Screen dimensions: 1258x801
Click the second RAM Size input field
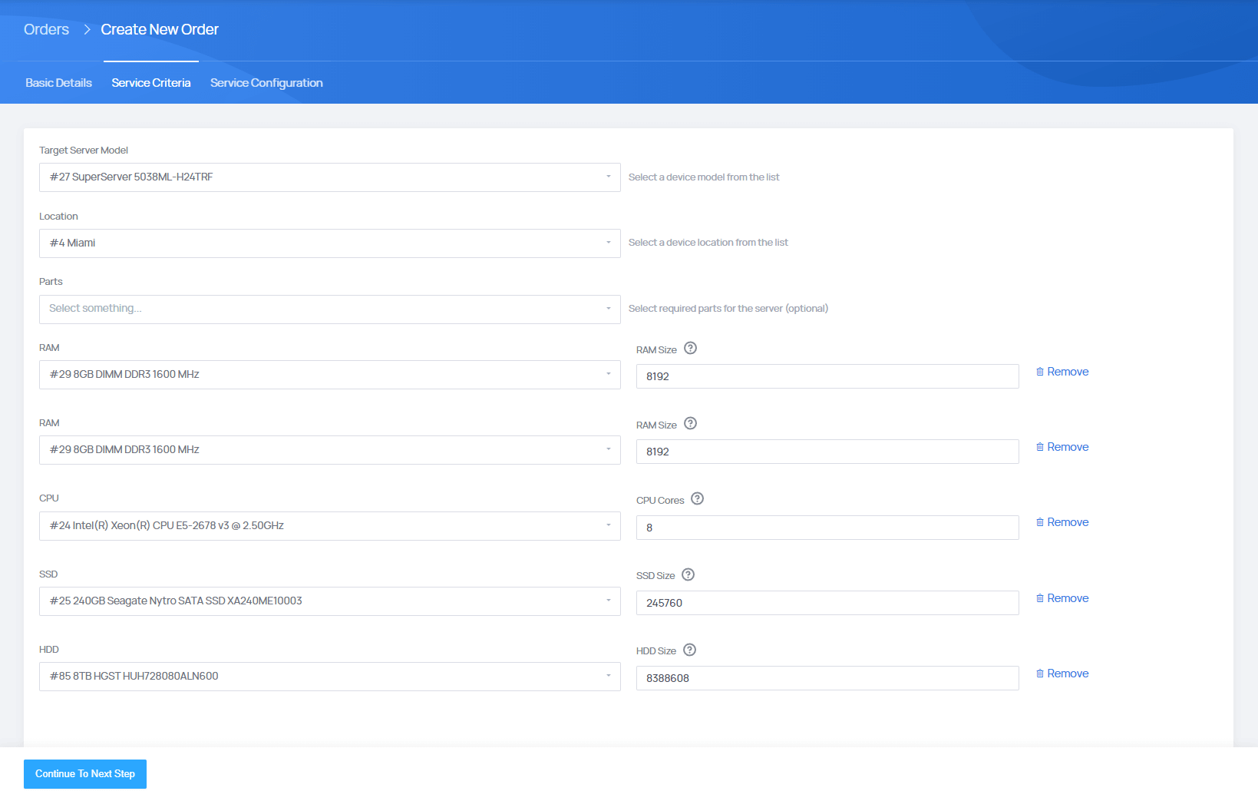[827, 452]
